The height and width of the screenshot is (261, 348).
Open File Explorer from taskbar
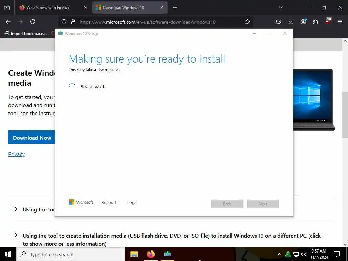point(134,254)
